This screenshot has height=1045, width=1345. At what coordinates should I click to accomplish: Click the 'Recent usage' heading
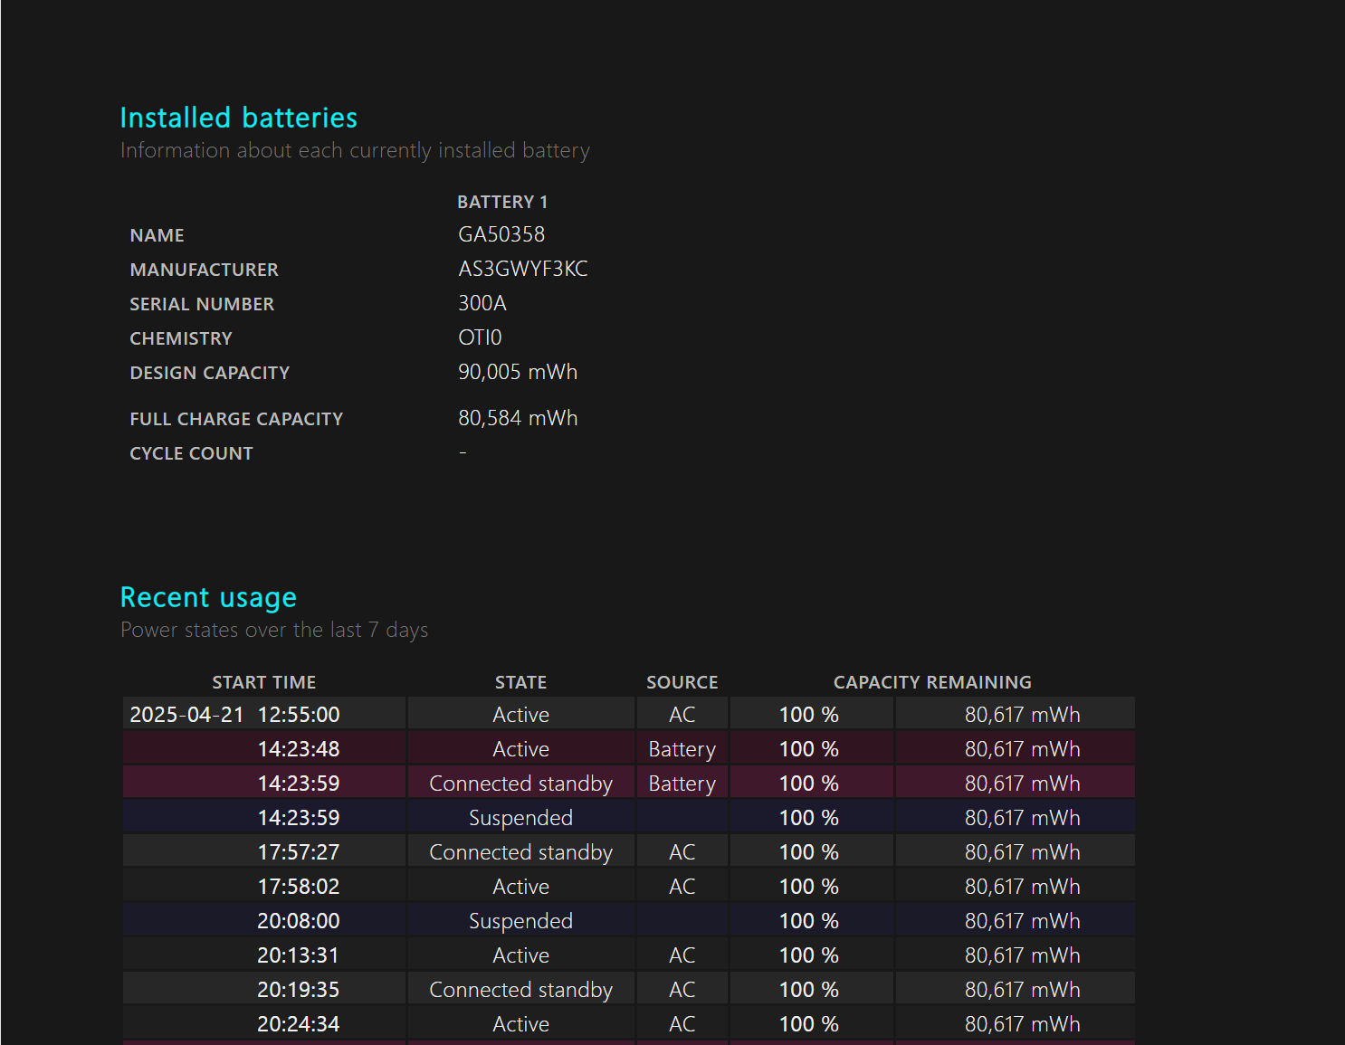208,597
